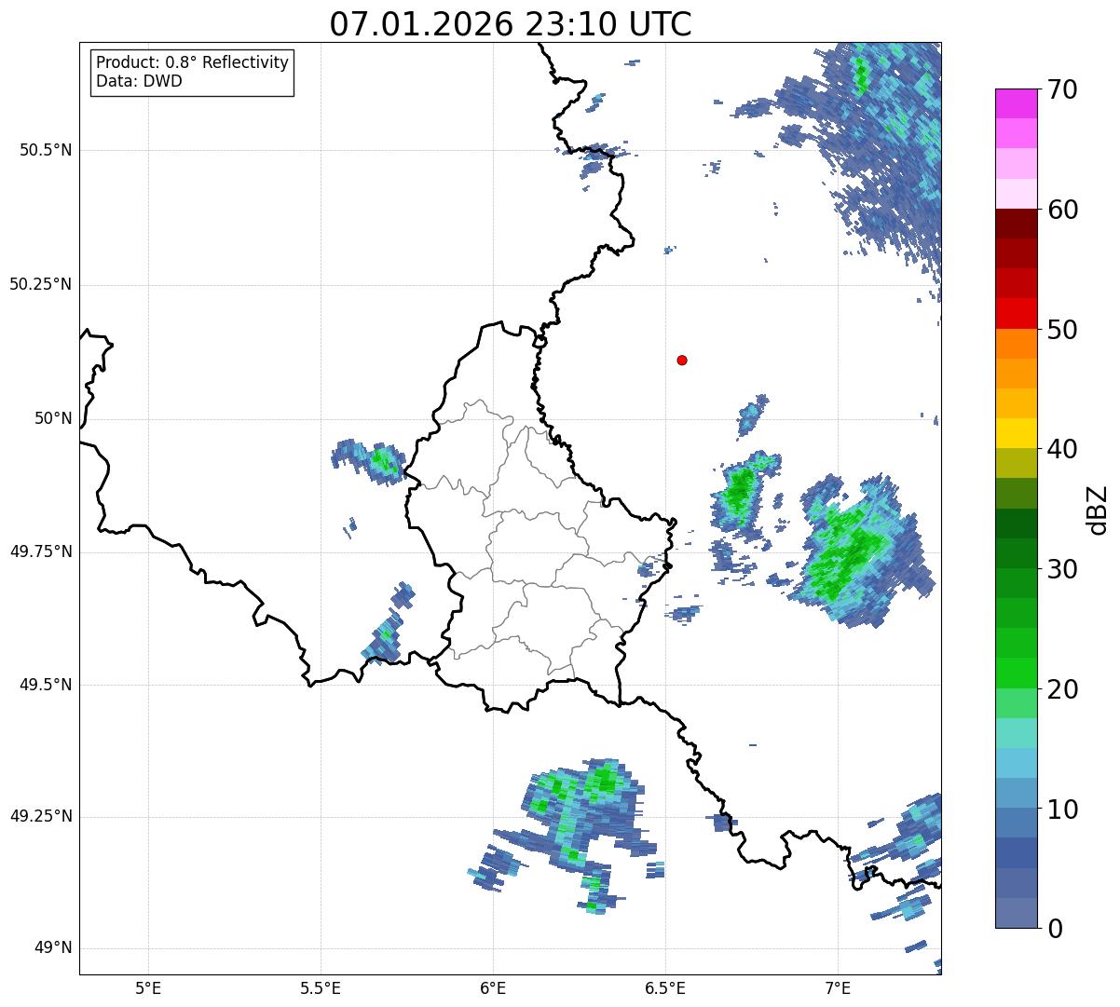This screenshot has width=1120, height=1007.
Task: Click the red station marker dot
Action: click(x=682, y=360)
